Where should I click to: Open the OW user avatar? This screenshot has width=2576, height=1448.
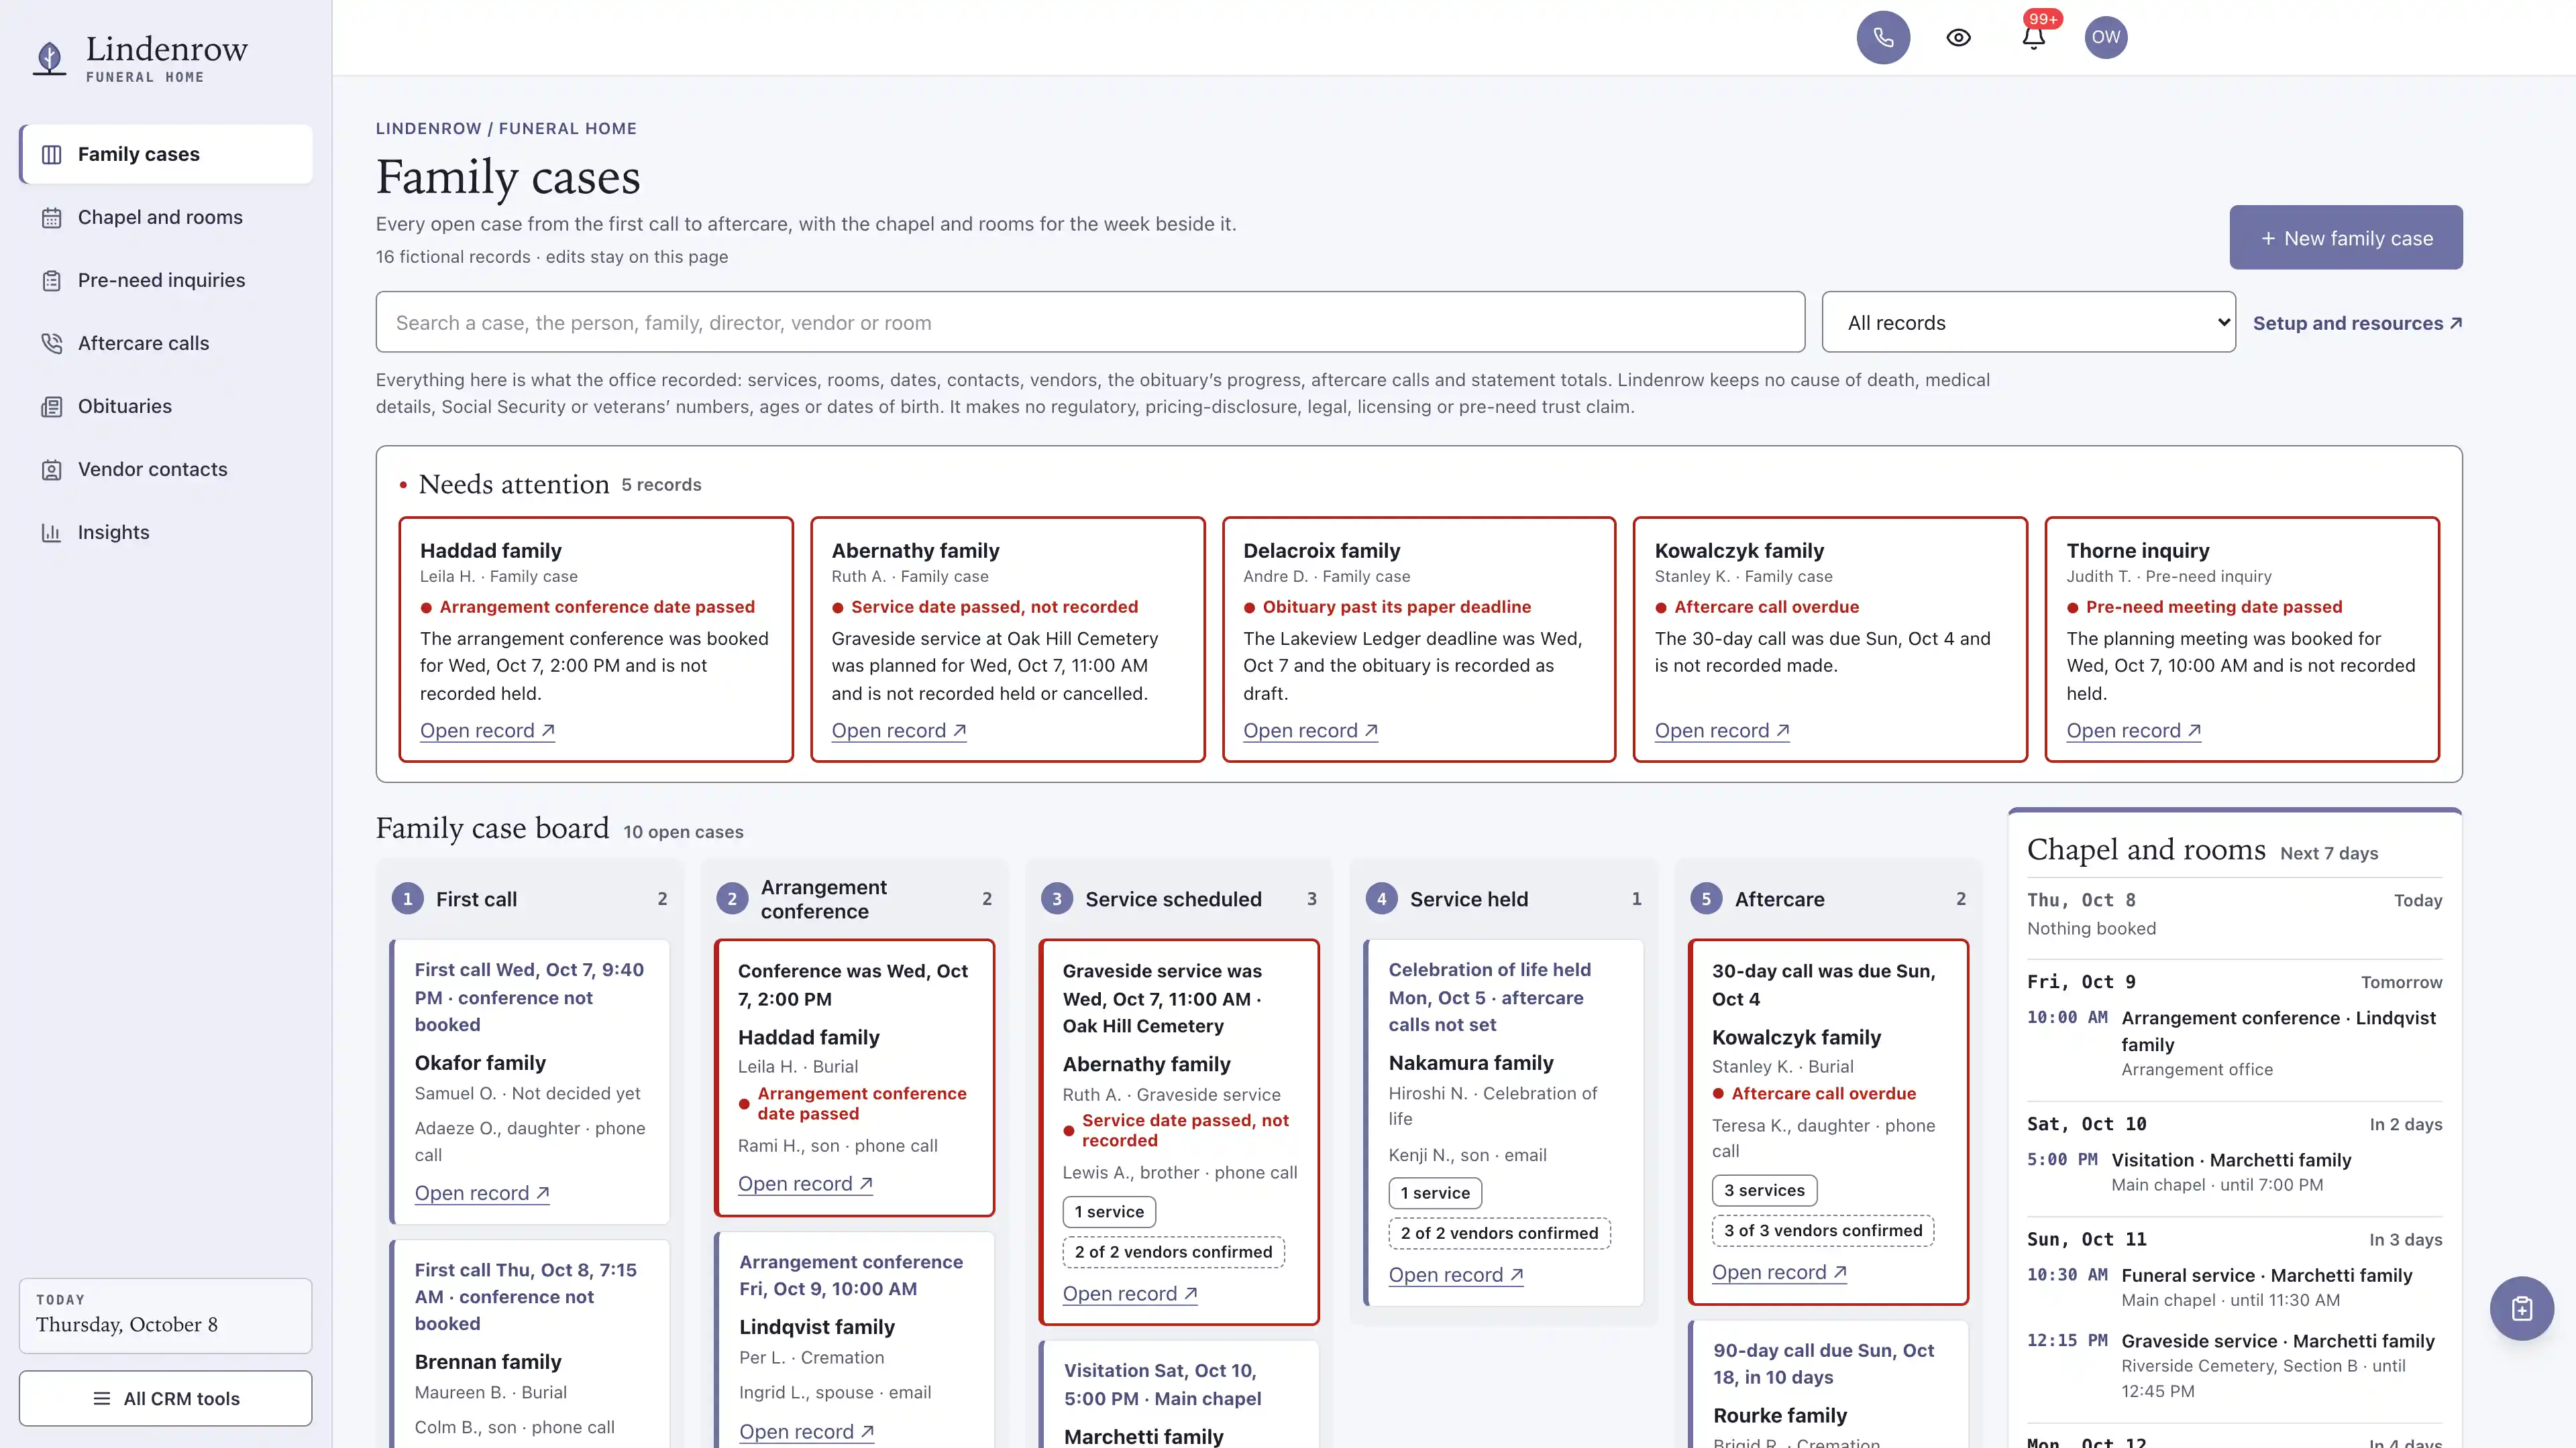click(2106, 37)
